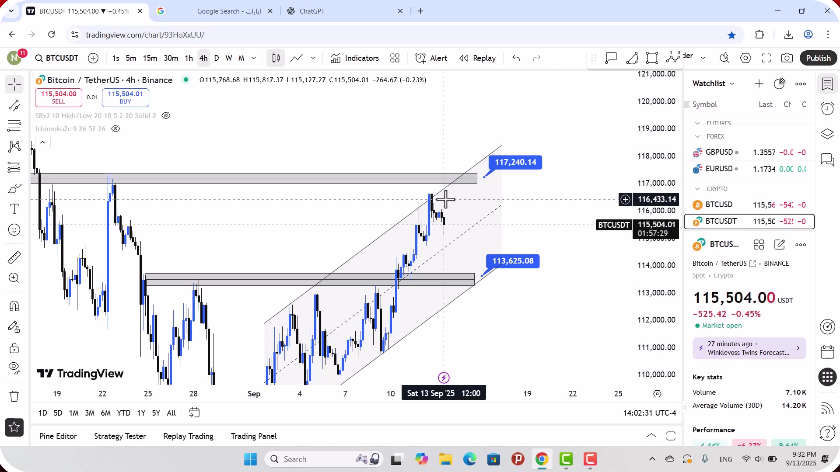Open the go to date calendar
The height and width of the screenshot is (472, 840).
click(194, 413)
